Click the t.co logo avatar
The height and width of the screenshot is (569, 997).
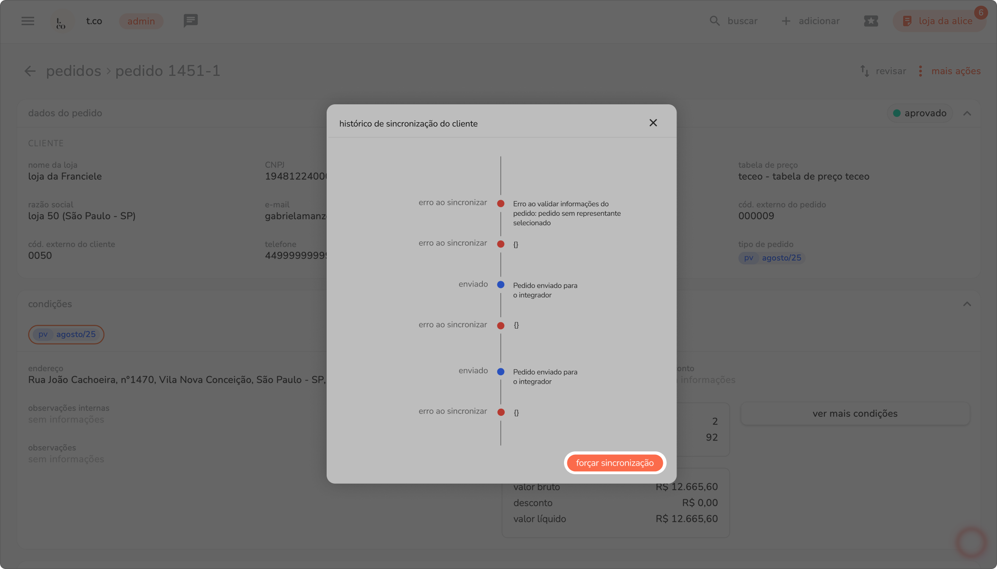(x=61, y=22)
